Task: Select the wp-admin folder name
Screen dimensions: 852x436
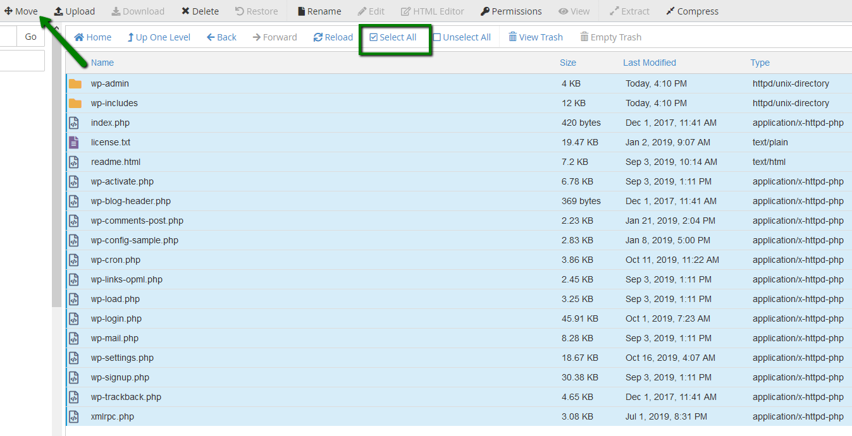Action: coord(110,83)
